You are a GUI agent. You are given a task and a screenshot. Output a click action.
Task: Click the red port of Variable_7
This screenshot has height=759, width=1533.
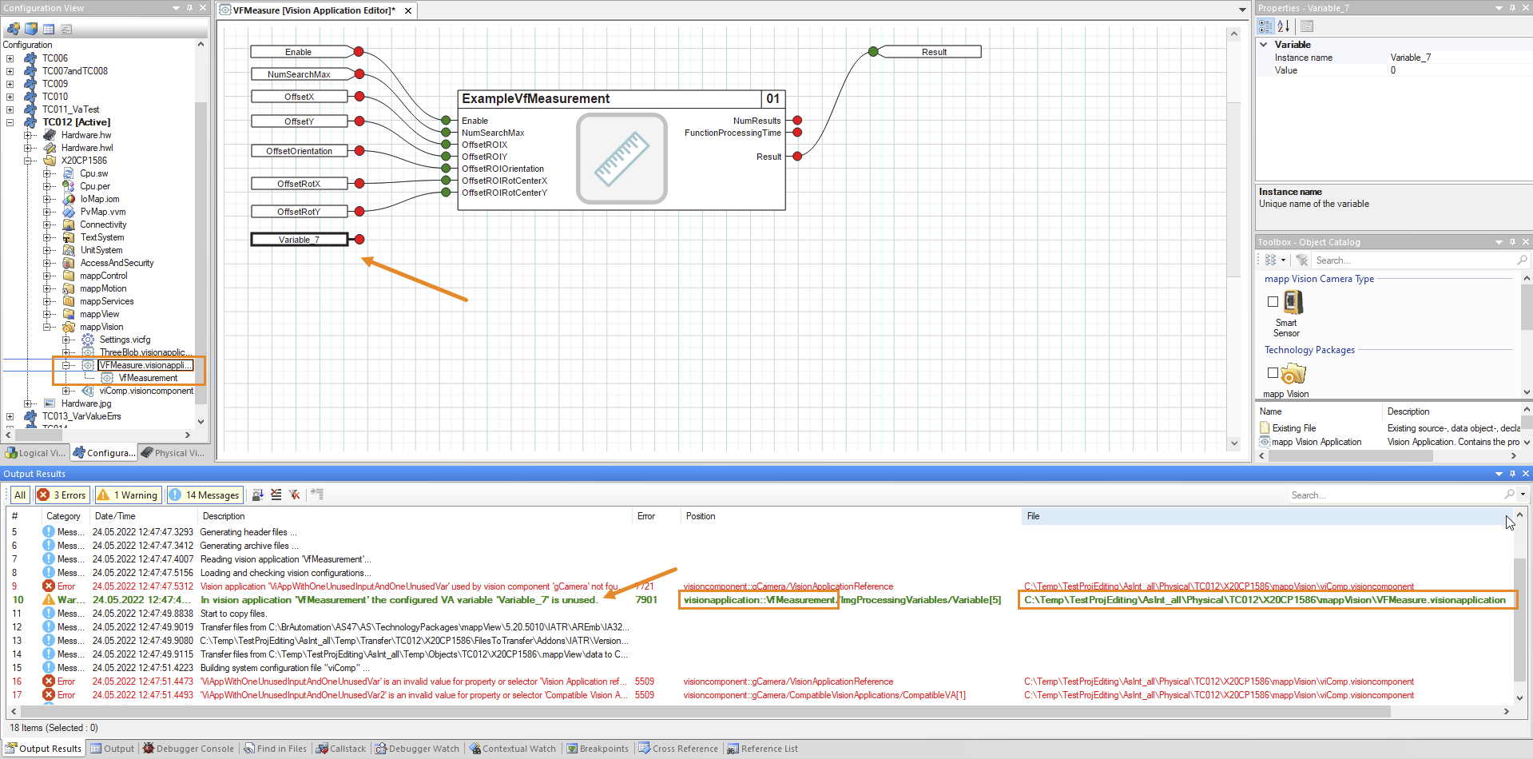click(359, 240)
